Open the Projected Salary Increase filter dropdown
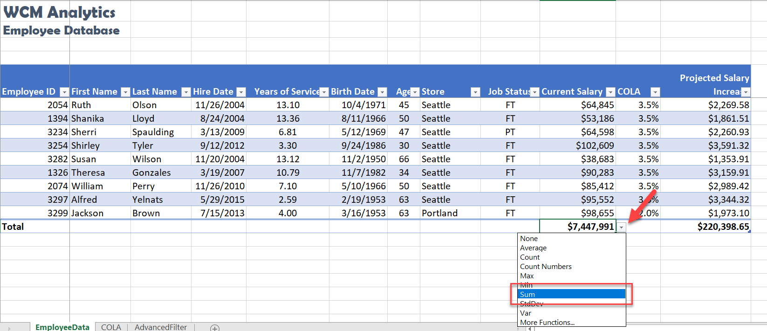The image size is (767, 331). 746,92
